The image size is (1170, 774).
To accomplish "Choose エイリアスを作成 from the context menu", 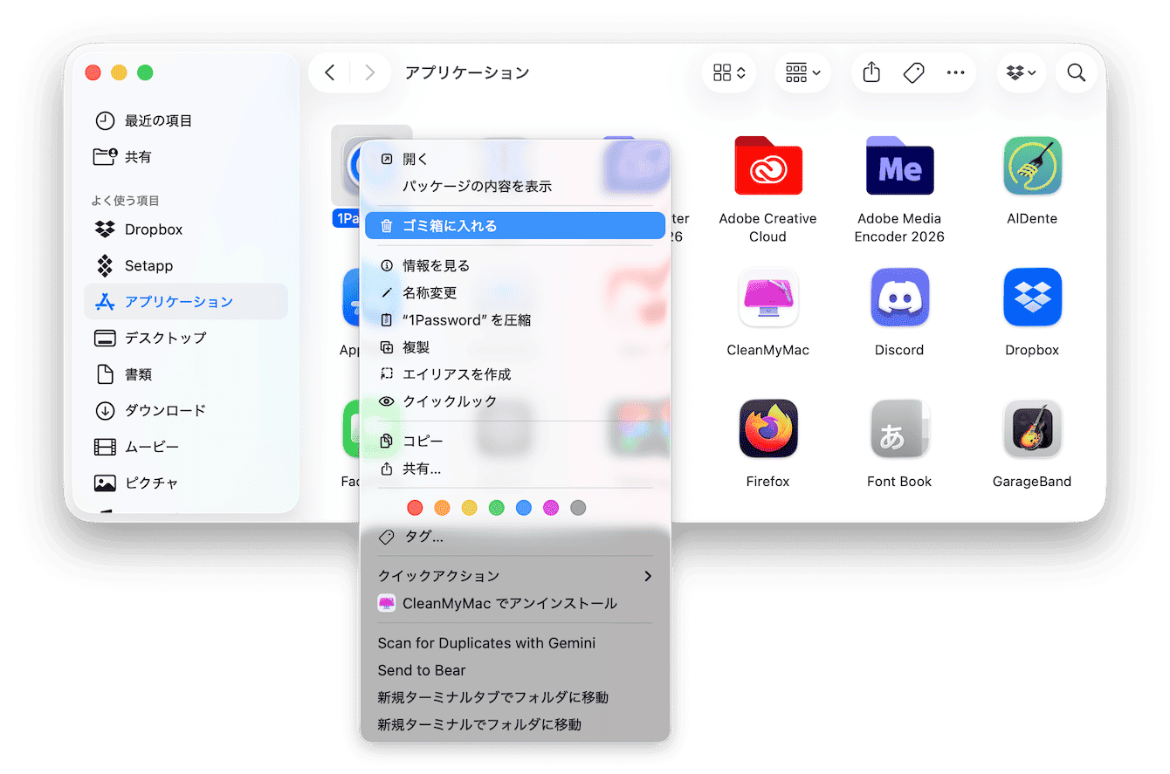I will point(515,373).
